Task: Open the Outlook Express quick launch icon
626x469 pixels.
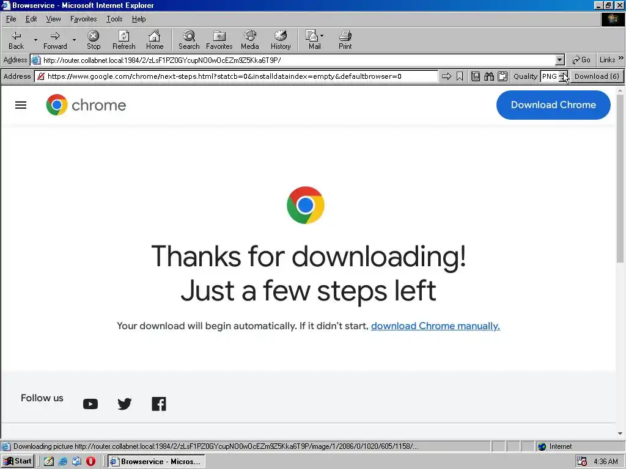Action: [x=76, y=462]
